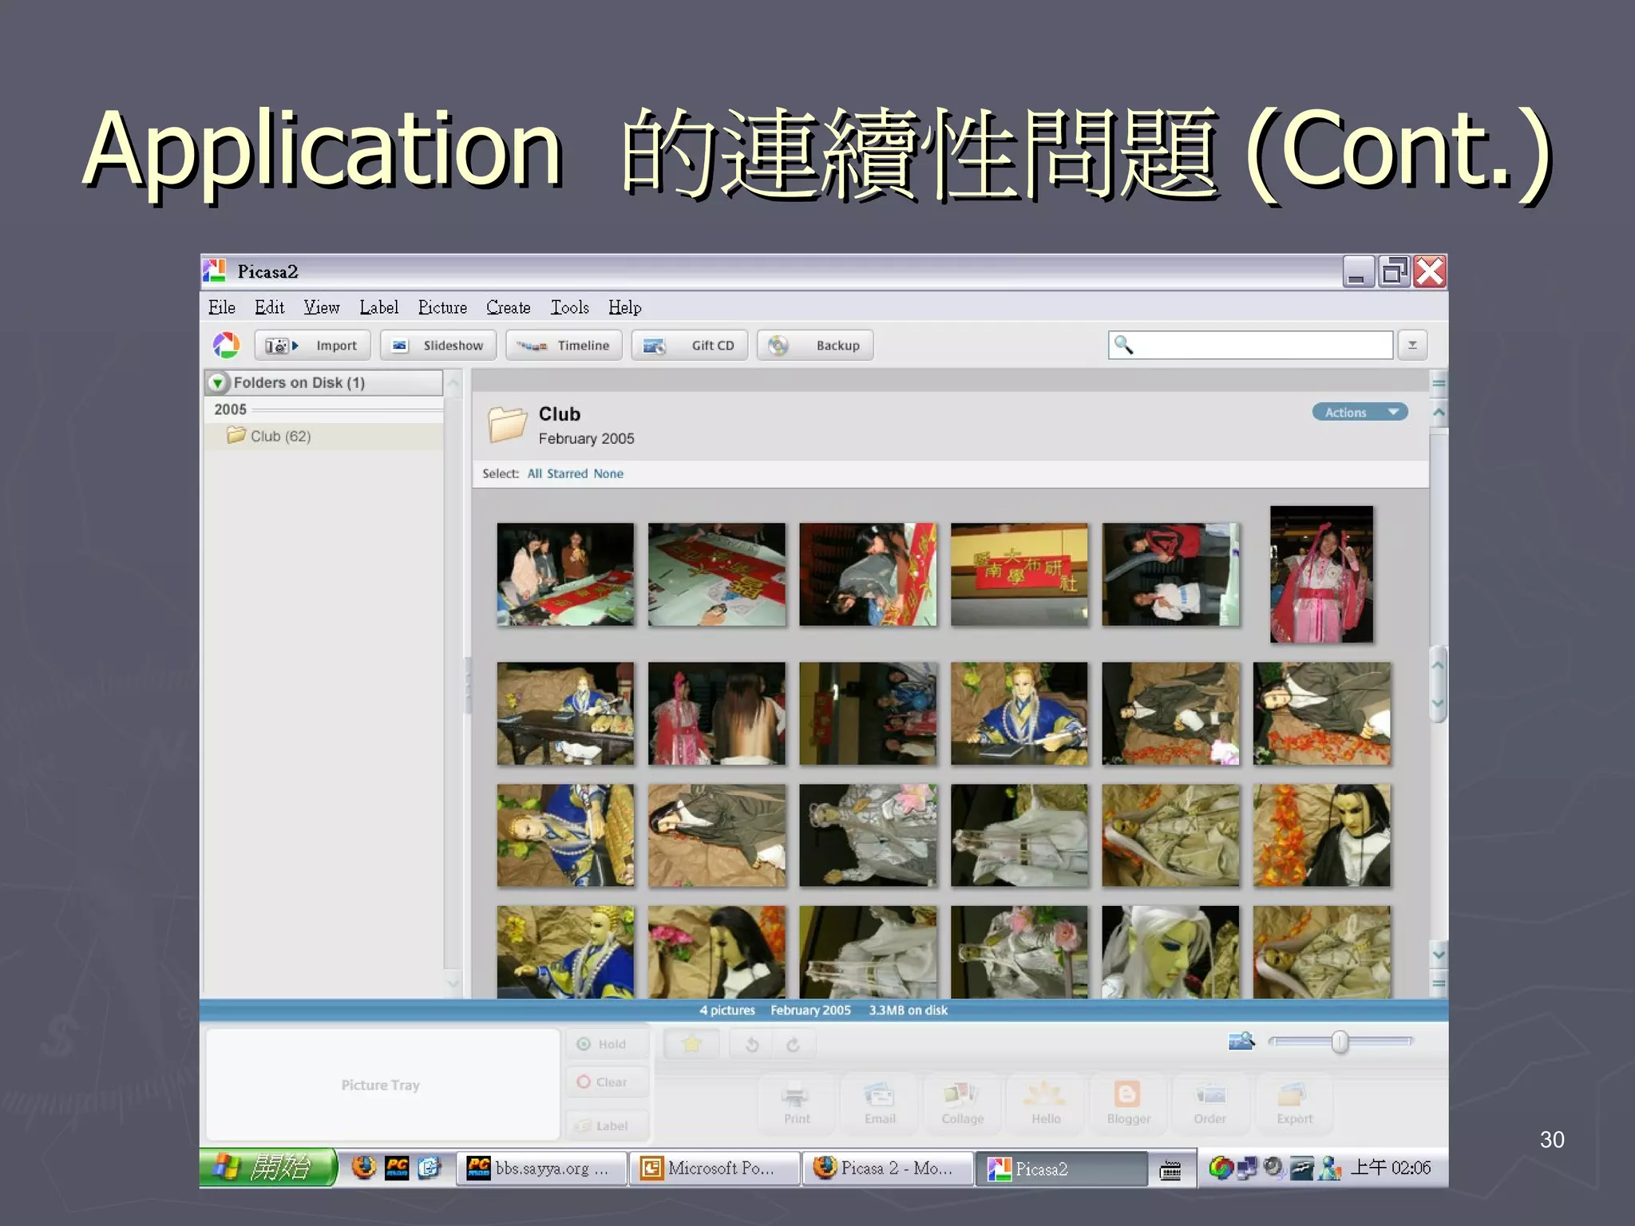Open the View menu

(321, 307)
